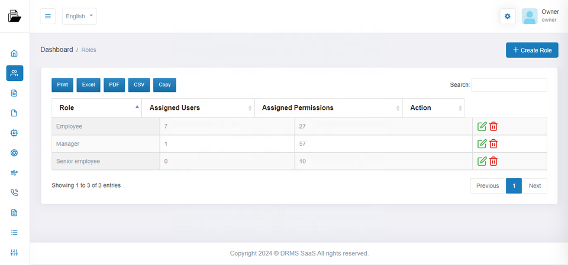Open the Owner profile menu

tap(540, 16)
